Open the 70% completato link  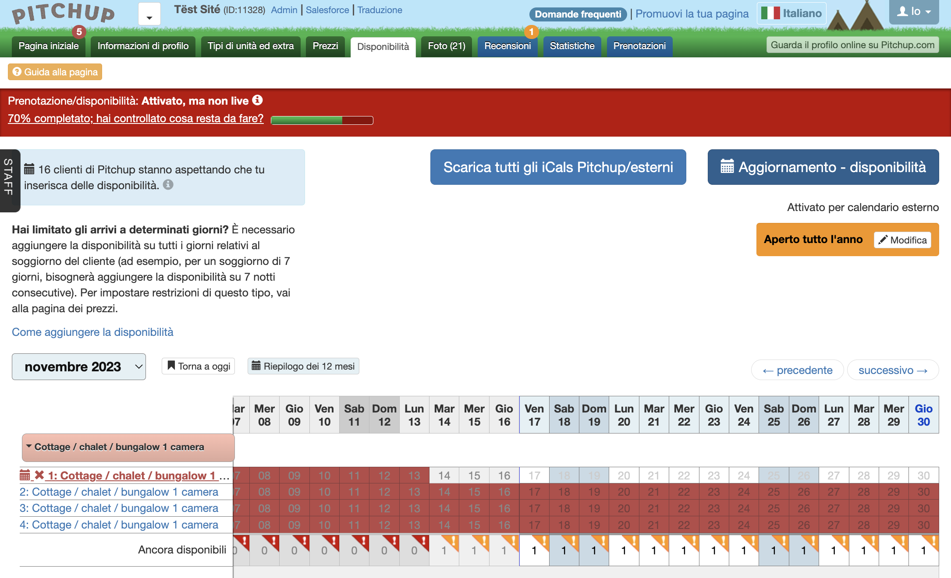(136, 118)
